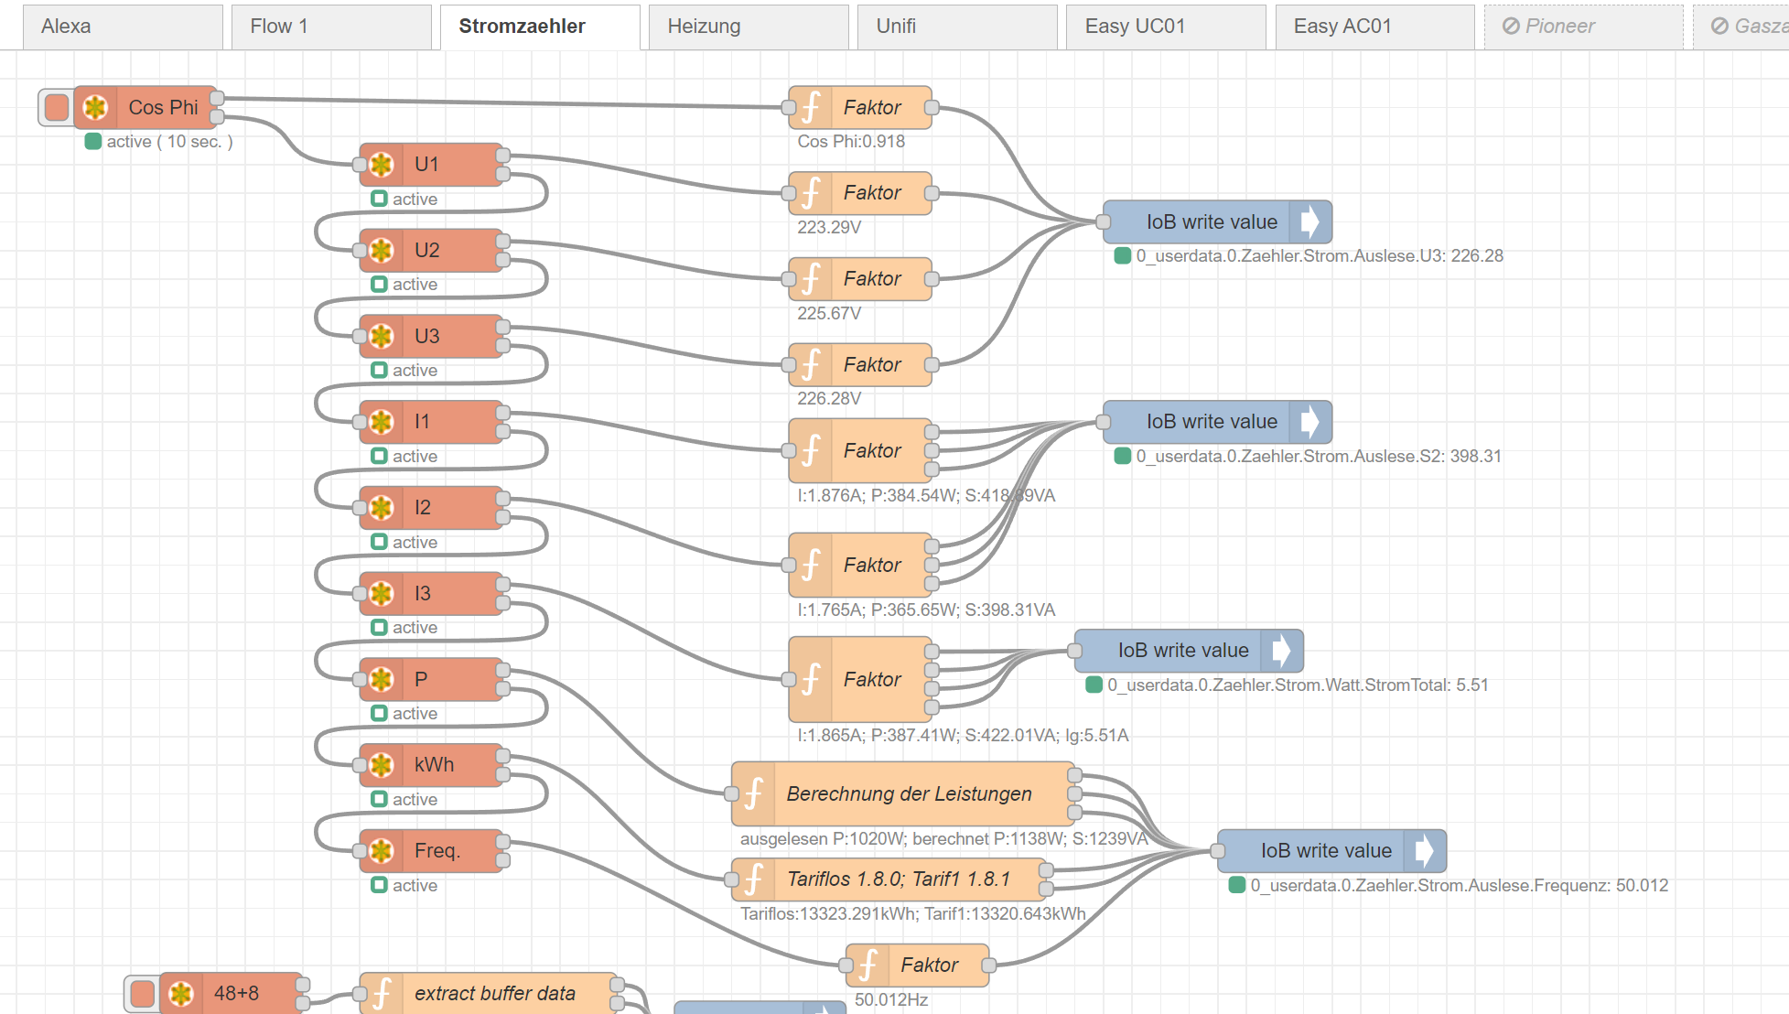Click status '0_userdata.0.Zaehler.Strom.Auslese.U3: 226.28'

tap(1320, 256)
